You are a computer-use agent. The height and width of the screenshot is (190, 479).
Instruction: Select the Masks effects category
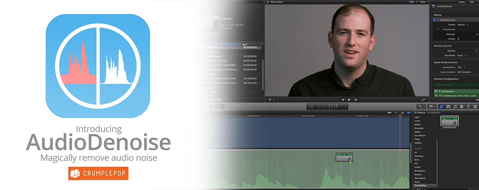click(x=418, y=124)
